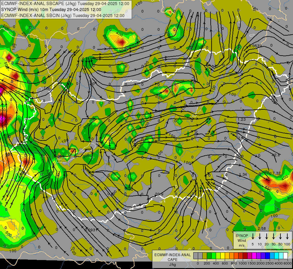Click the 0.0931 value on the map
This screenshot has width=293, height=269.
91,230
